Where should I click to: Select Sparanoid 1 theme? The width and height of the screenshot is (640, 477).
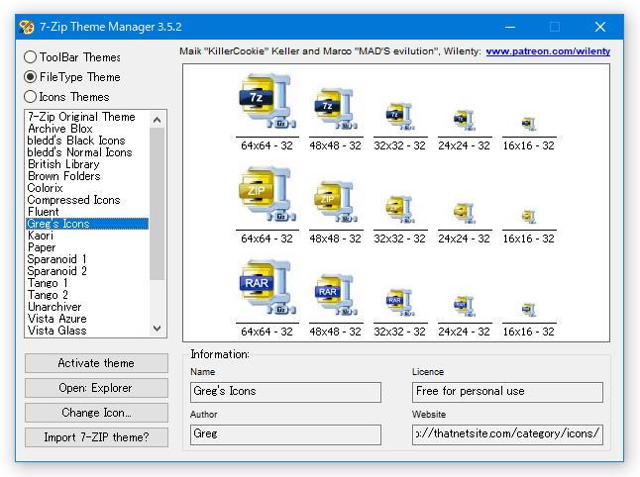click(87, 259)
